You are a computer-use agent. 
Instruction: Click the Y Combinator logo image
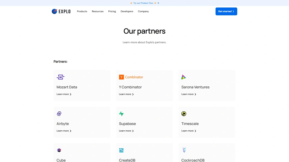coord(131,77)
